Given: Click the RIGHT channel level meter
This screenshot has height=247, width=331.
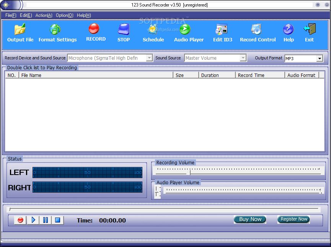Looking at the screenshot, I should pyautogui.click(x=87, y=187).
